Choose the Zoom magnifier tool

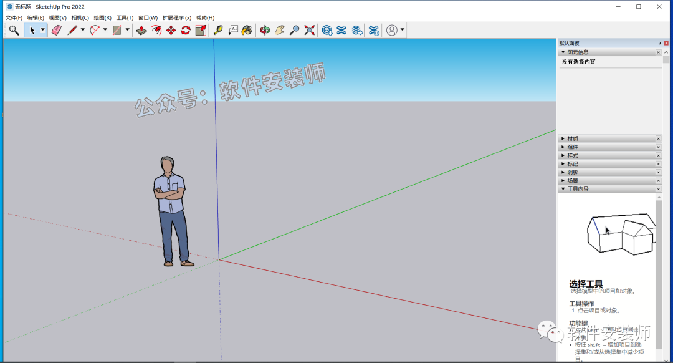coord(294,30)
